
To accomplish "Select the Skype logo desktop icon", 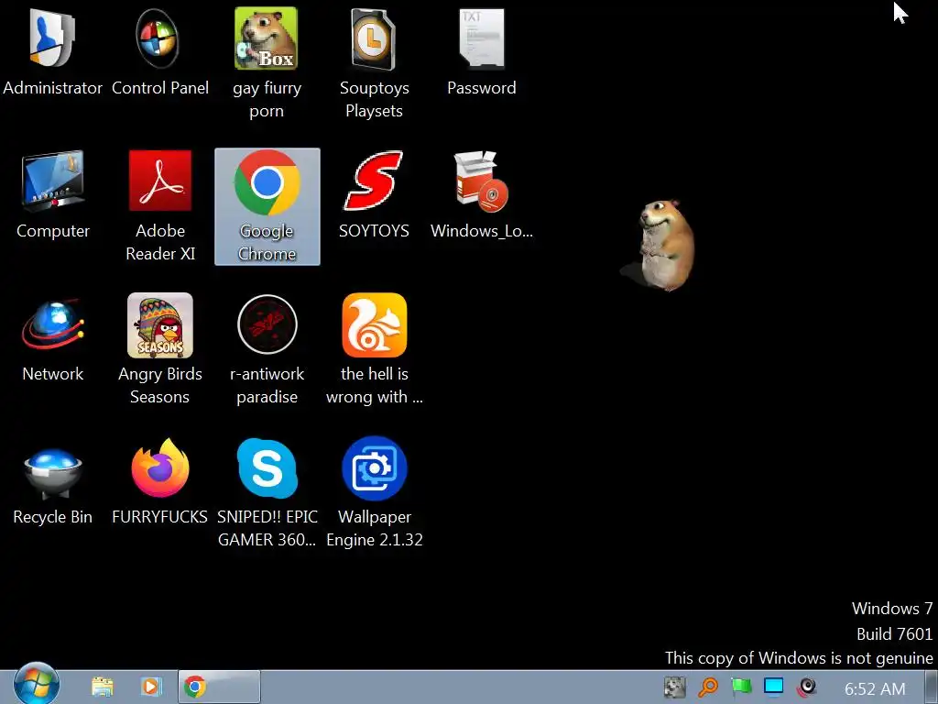I will [267, 468].
